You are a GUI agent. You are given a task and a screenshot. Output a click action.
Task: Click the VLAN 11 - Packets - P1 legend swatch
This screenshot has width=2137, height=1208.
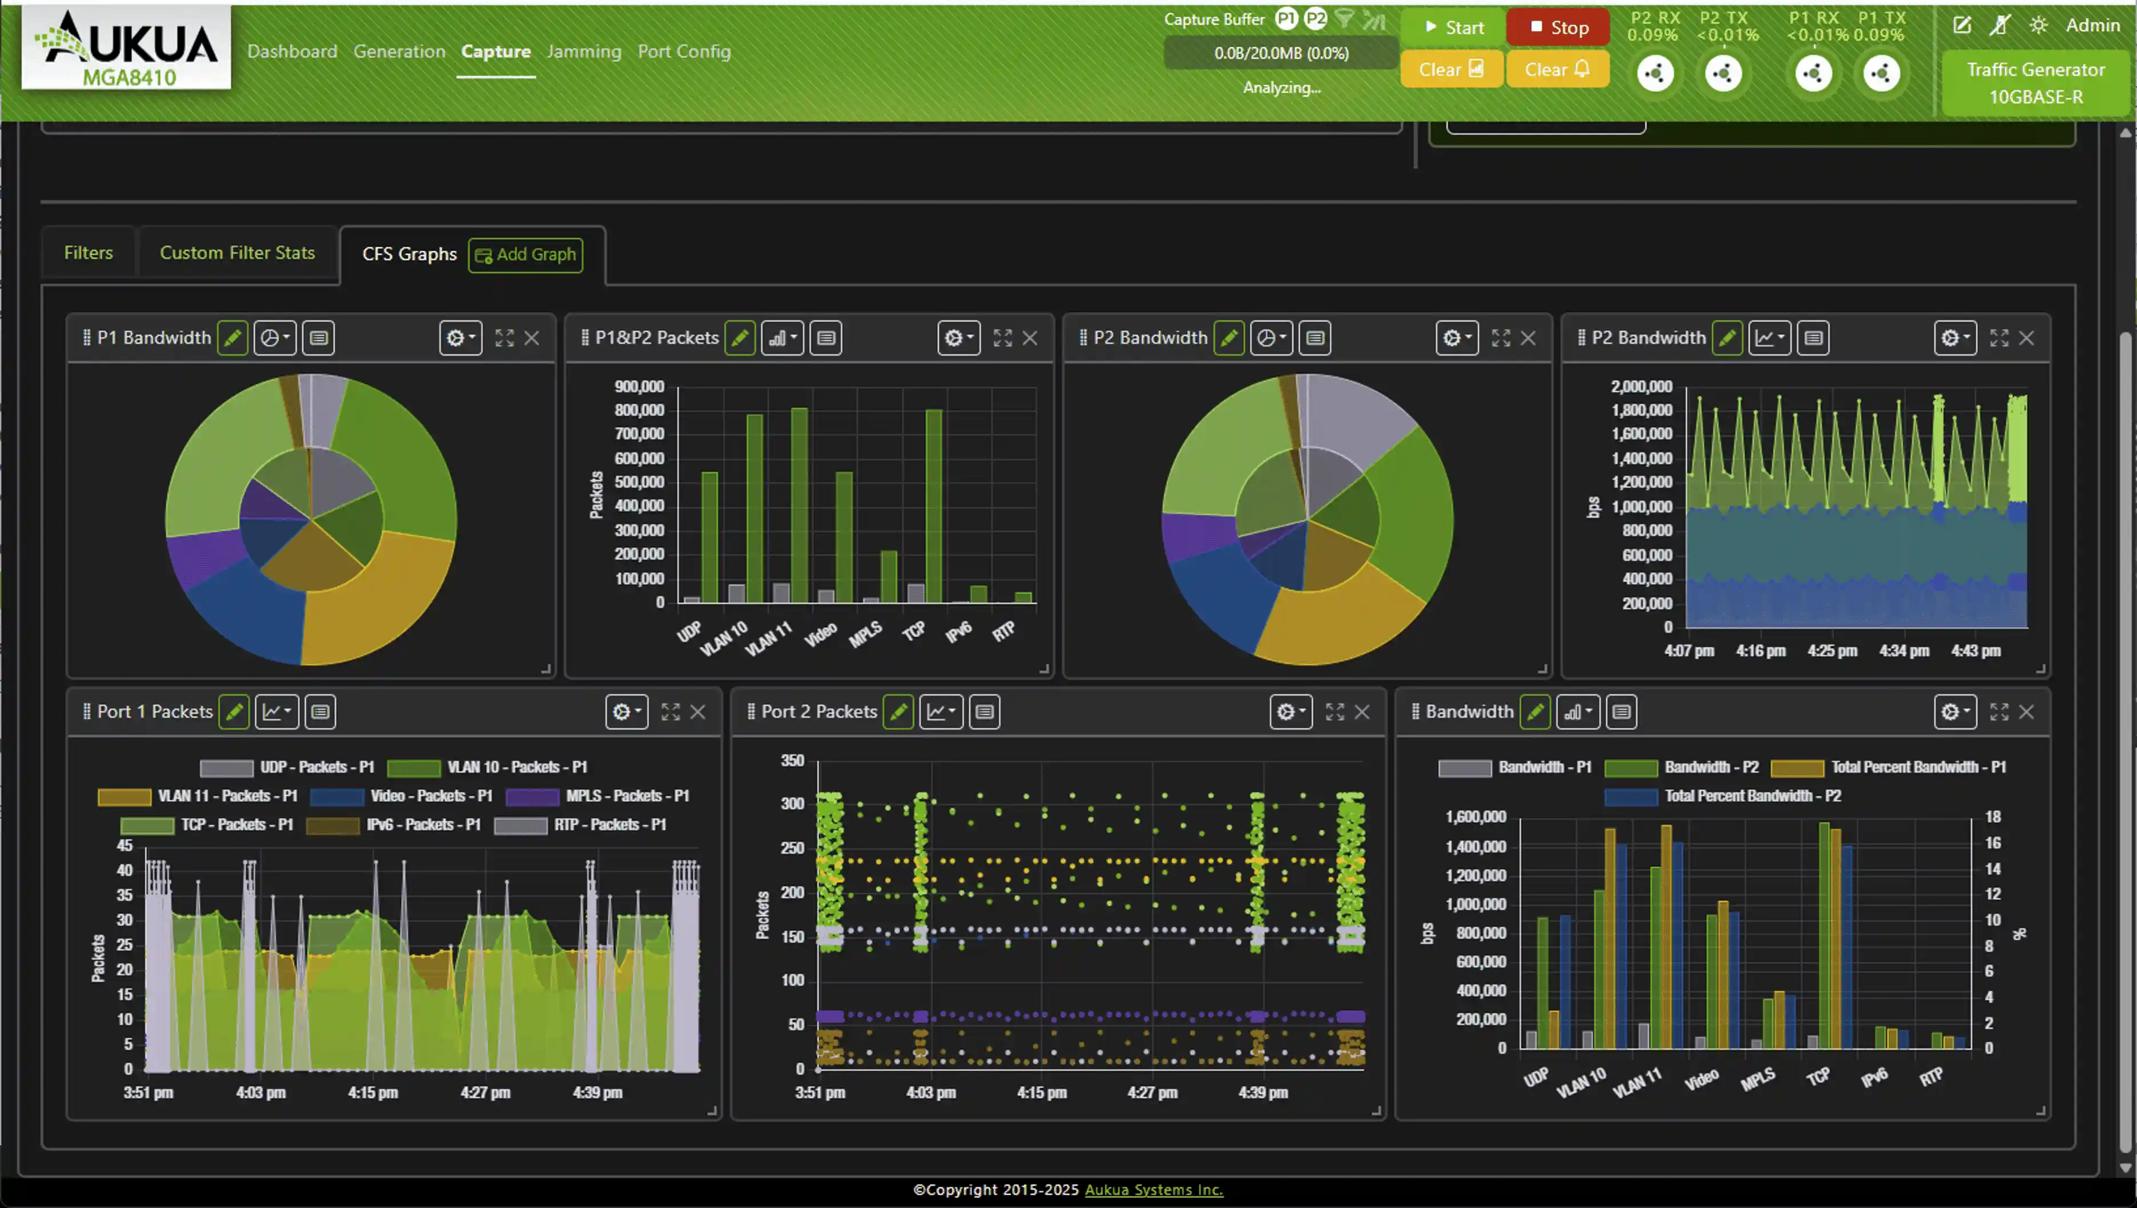coord(124,797)
